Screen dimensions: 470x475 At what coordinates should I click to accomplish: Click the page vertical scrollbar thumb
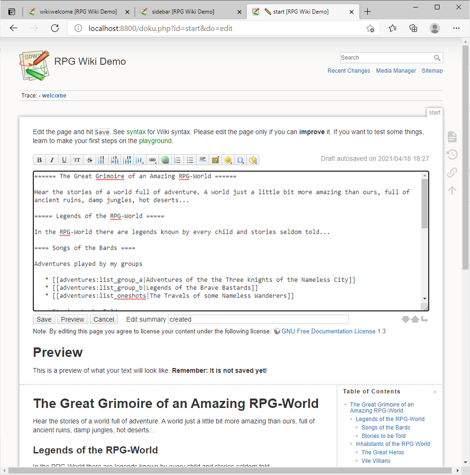465,157
